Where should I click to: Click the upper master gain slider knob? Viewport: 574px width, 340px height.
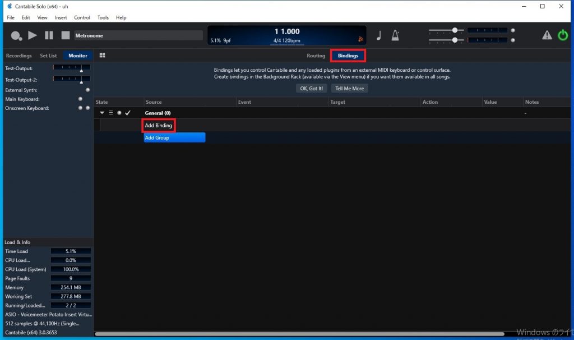pyautogui.click(x=455, y=30)
